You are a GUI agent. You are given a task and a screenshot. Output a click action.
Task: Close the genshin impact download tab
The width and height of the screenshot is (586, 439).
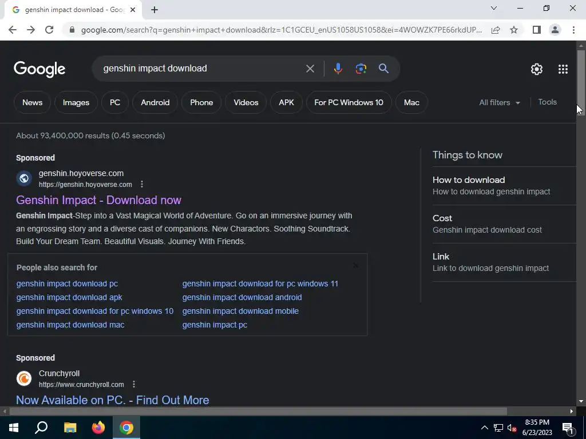[x=133, y=10]
